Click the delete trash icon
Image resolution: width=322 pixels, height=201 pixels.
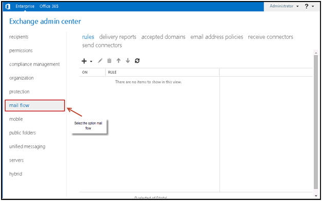click(x=109, y=61)
